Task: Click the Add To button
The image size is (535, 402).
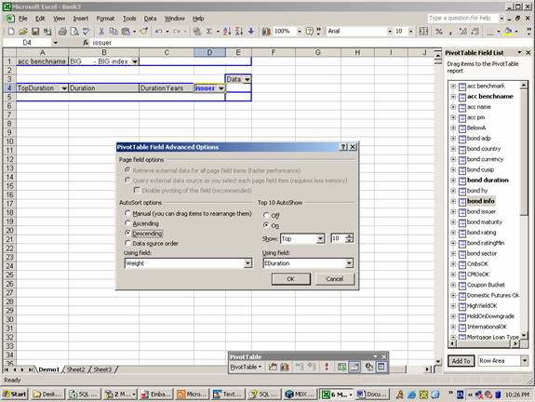Action: point(461,361)
